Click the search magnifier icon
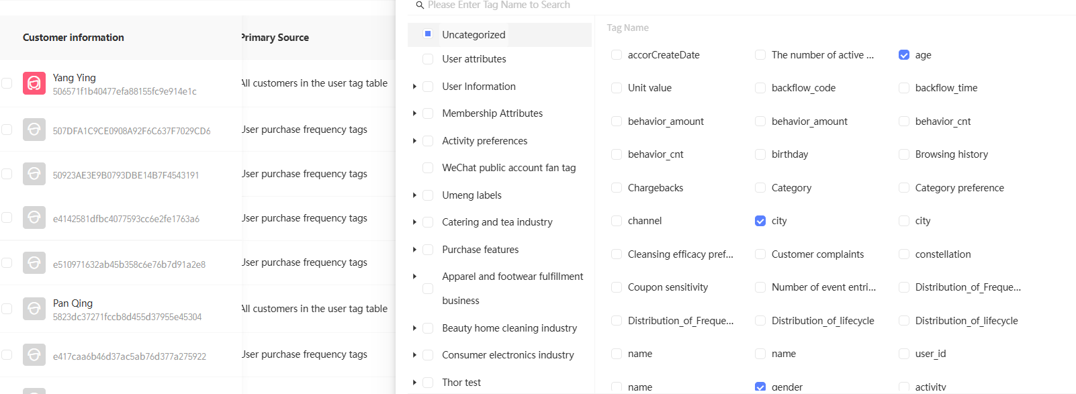The width and height of the screenshot is (1076, 394). 420,5
